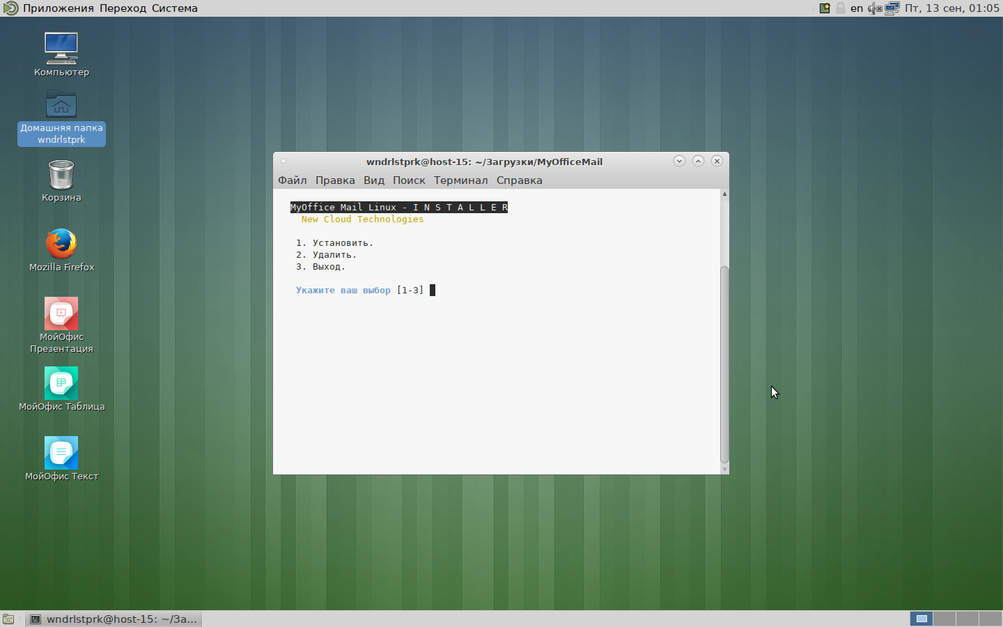Open the terminal Справка menu
The height and width of the screenshot is (627, 1003).
coord(520,180)
